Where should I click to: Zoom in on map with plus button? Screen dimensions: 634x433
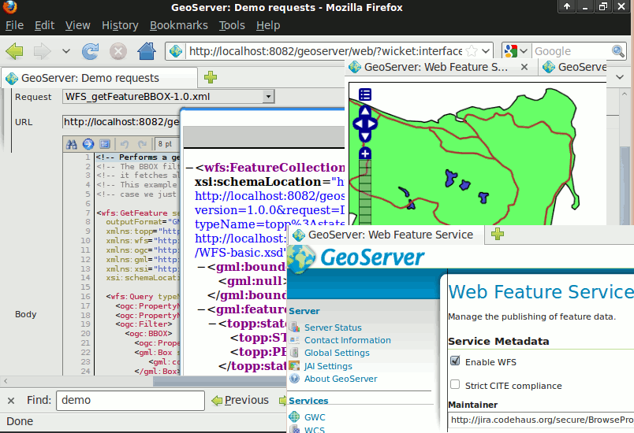[x=365, y=154]
